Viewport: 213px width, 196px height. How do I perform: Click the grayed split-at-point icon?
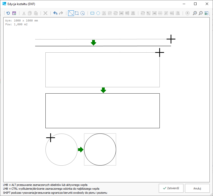tap(166, 13)
